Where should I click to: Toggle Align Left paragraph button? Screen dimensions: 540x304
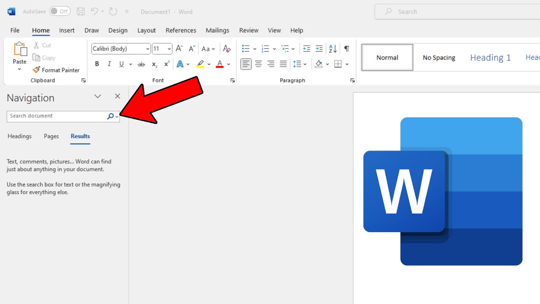(246, 64)
